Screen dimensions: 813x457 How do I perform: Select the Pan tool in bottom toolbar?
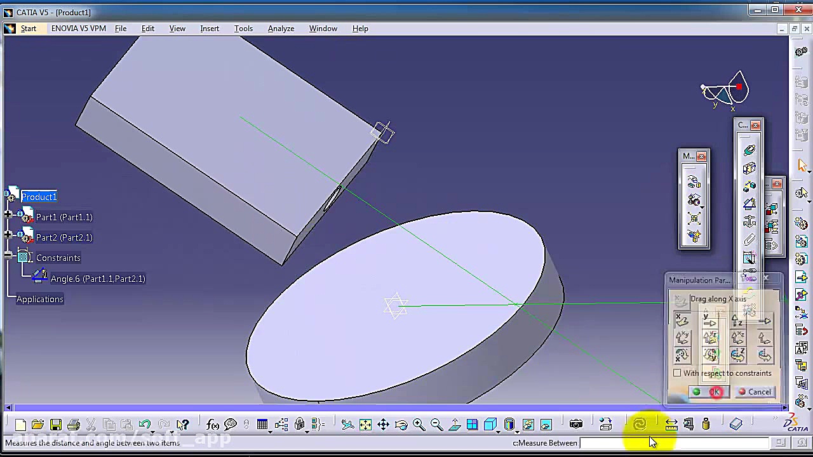(382, 424)
